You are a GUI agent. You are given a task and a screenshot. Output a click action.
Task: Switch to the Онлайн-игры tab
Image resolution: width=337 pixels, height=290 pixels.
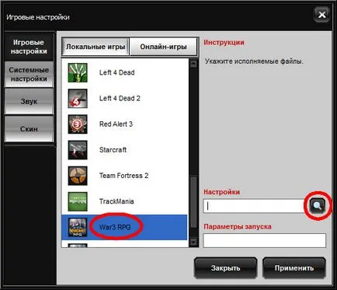(x=163, y=47)
